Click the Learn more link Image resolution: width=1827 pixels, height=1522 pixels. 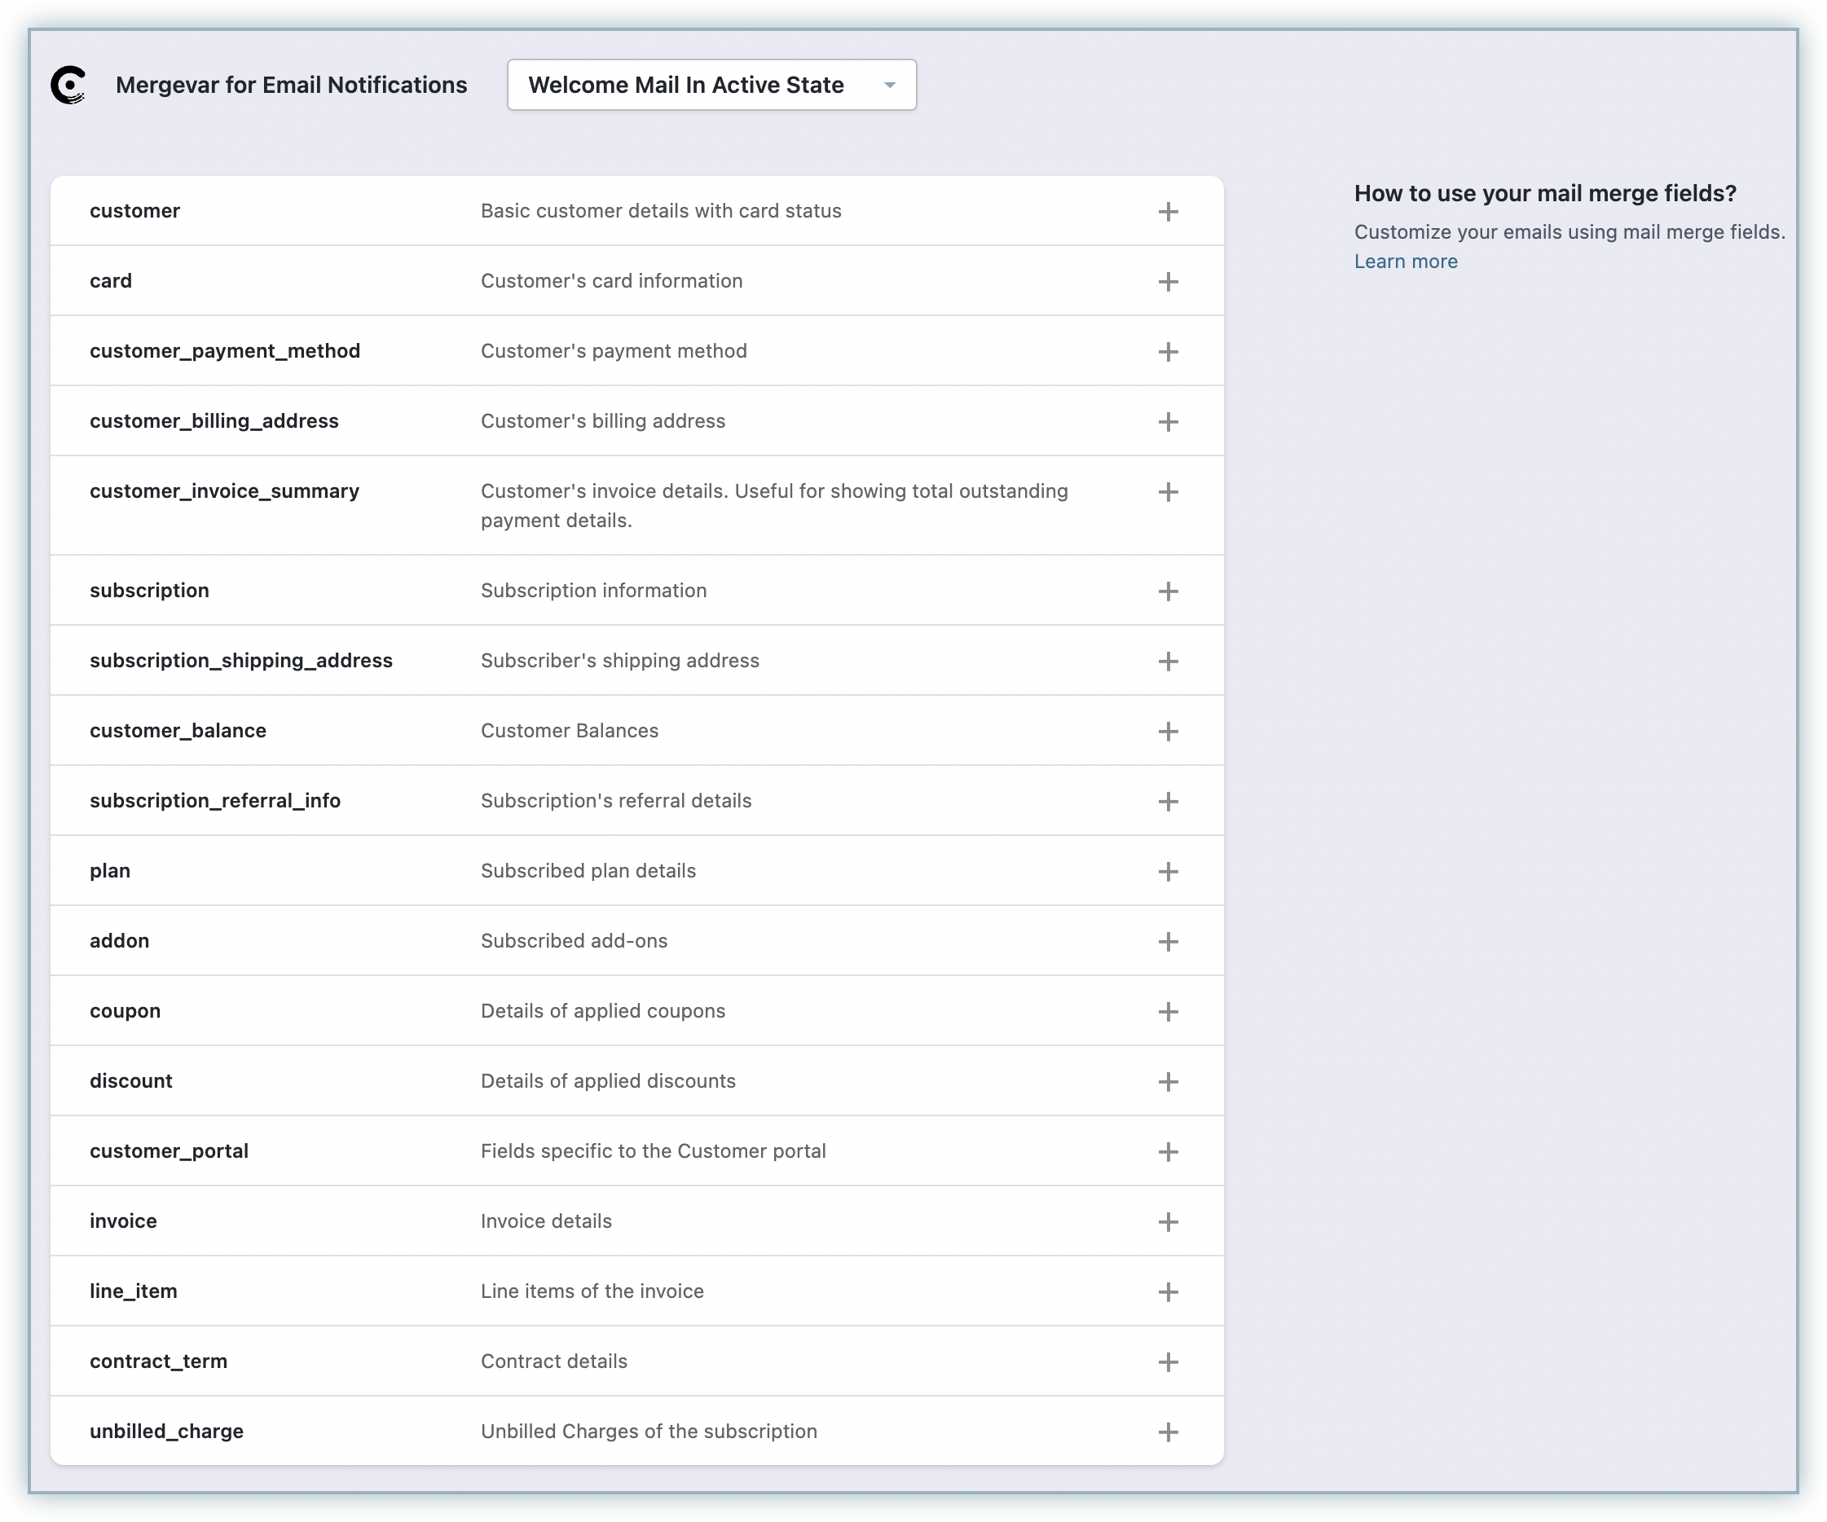pos(1405,262)
